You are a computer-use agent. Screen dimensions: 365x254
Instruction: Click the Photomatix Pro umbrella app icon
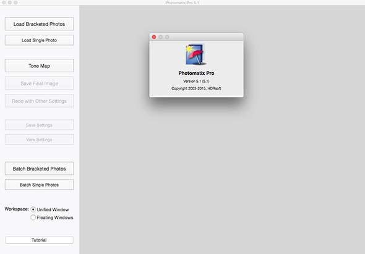click(195, 54)
